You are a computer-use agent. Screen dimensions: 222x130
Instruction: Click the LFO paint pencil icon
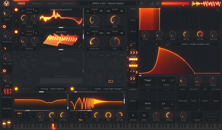(141, 44)
